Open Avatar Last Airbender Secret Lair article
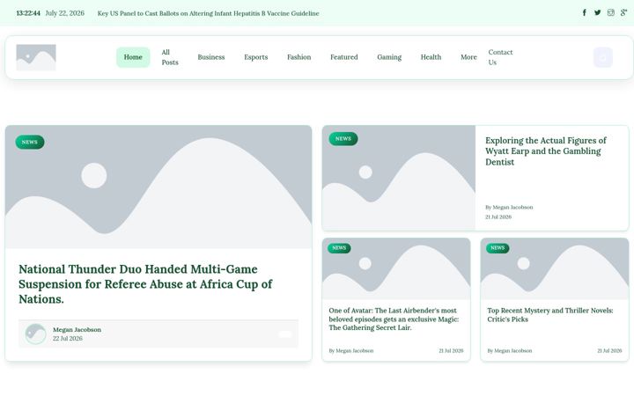This screenshot has height=396, width=634. point(394,319)
